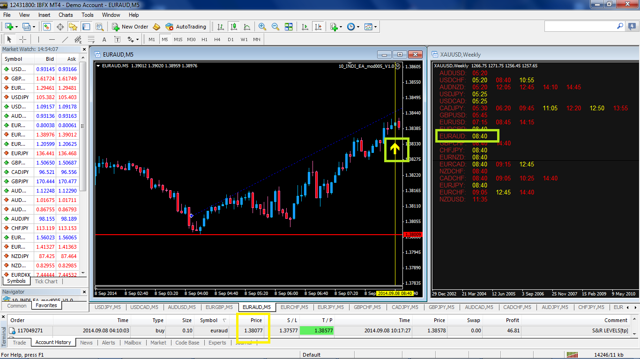This screenshot has height=359, width=640.
Task: Click the Market Watch scrollbar down arrow
Action: (x=83, y=273)
